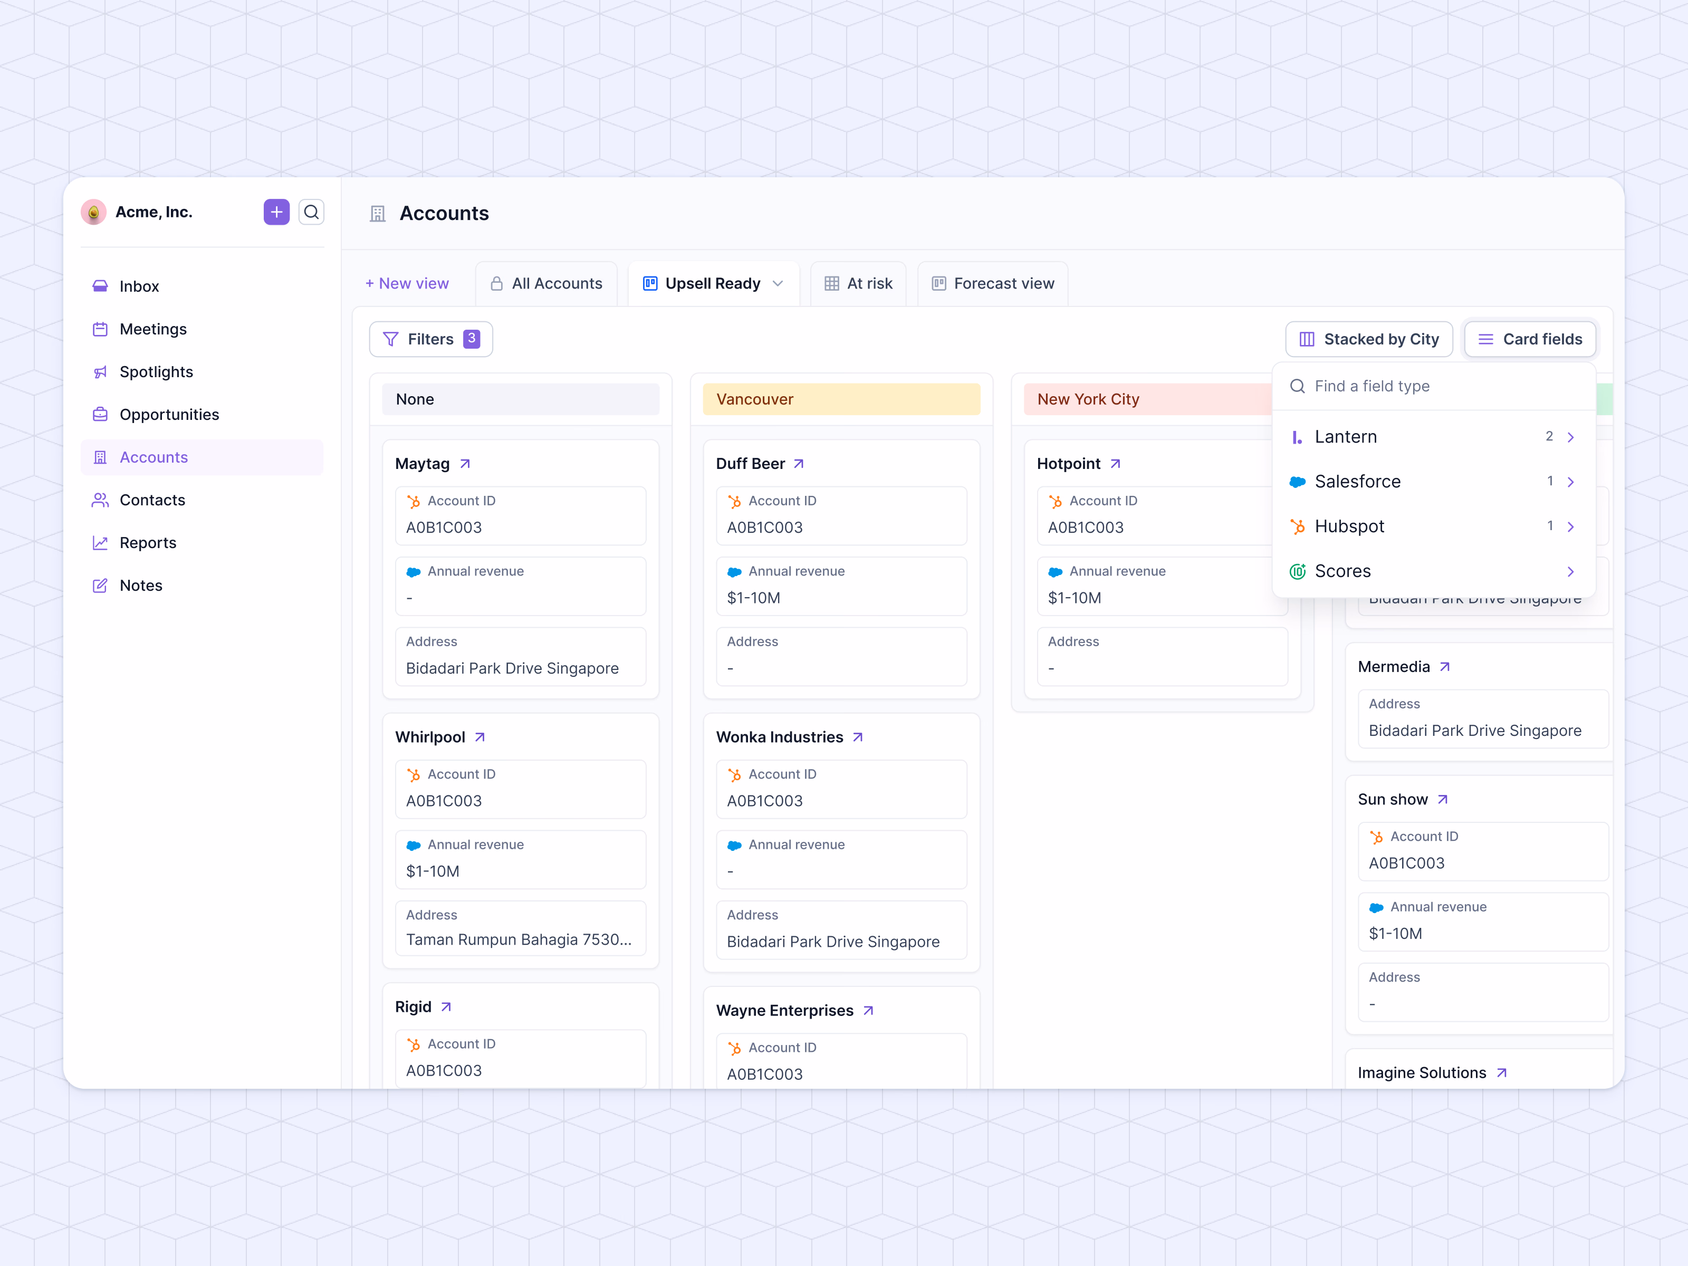Open Hotpoint account arrow icon
The height and width of the screenshot is (1266, 1688).
pos(1115,464)
